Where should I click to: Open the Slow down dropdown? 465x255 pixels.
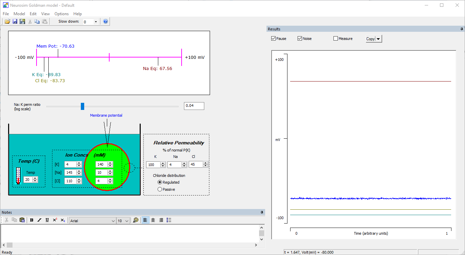96,22
